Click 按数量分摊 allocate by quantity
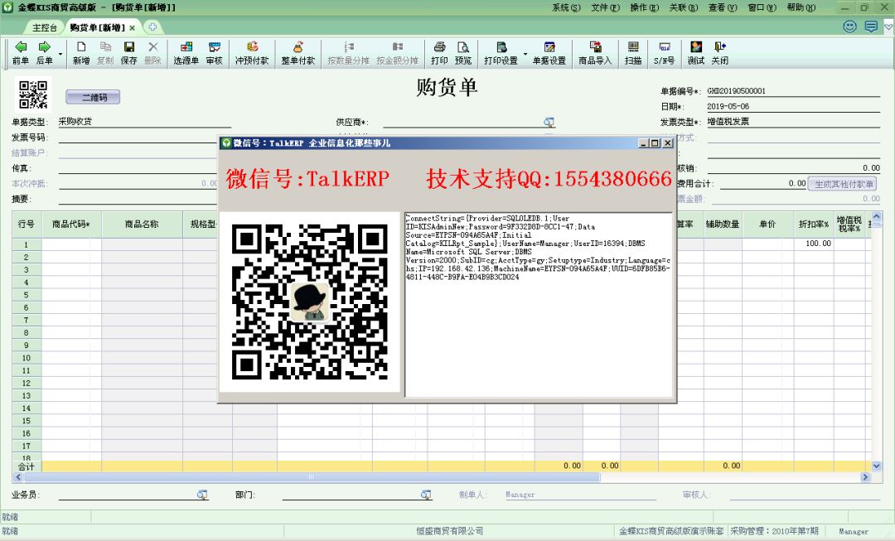The image size is (895, 541). click(348, 53)
